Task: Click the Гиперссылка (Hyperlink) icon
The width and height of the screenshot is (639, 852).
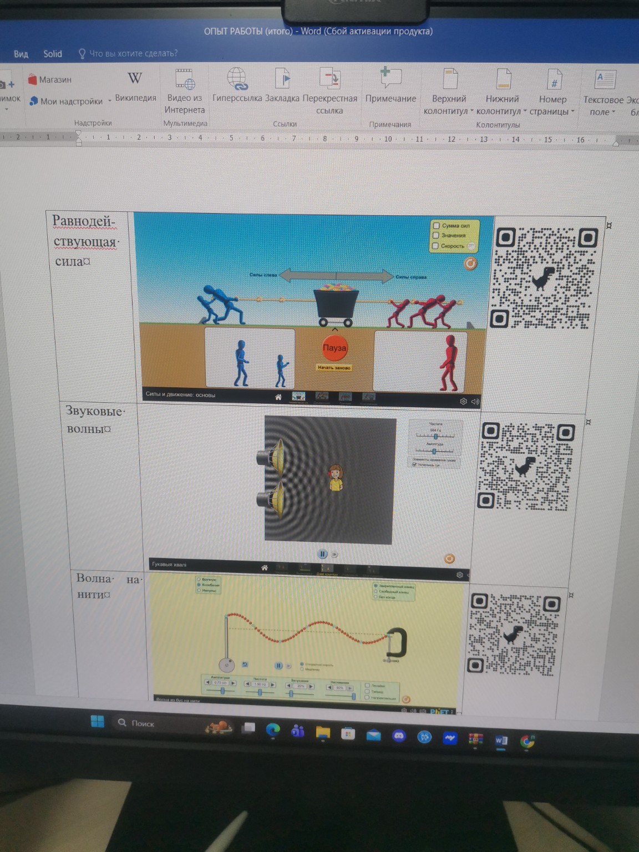Action: (x=237, y=79)
